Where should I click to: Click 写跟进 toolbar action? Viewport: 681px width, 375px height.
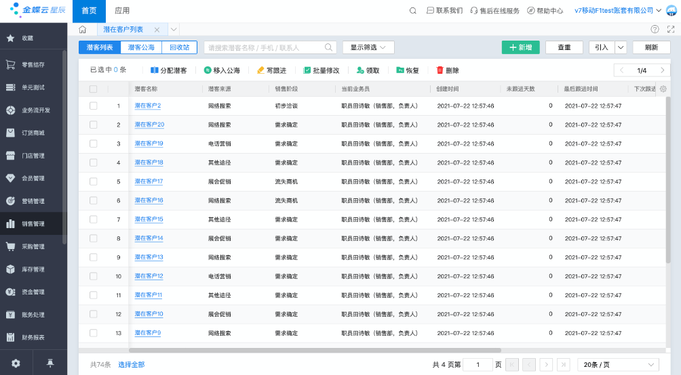tap(271, 70)
